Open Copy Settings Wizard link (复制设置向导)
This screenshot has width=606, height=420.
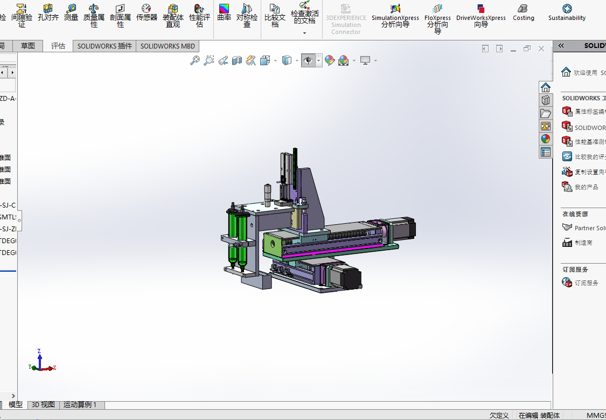(584, 171)
